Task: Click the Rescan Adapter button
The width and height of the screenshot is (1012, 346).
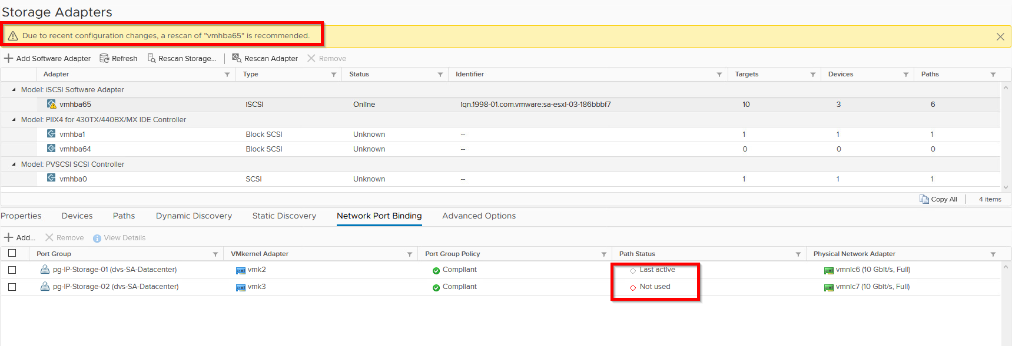Action: (x=265, y=58)
